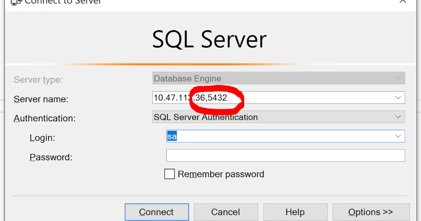Click the Login field label
This screenshot has width=421, height=221.
point(42,138)
